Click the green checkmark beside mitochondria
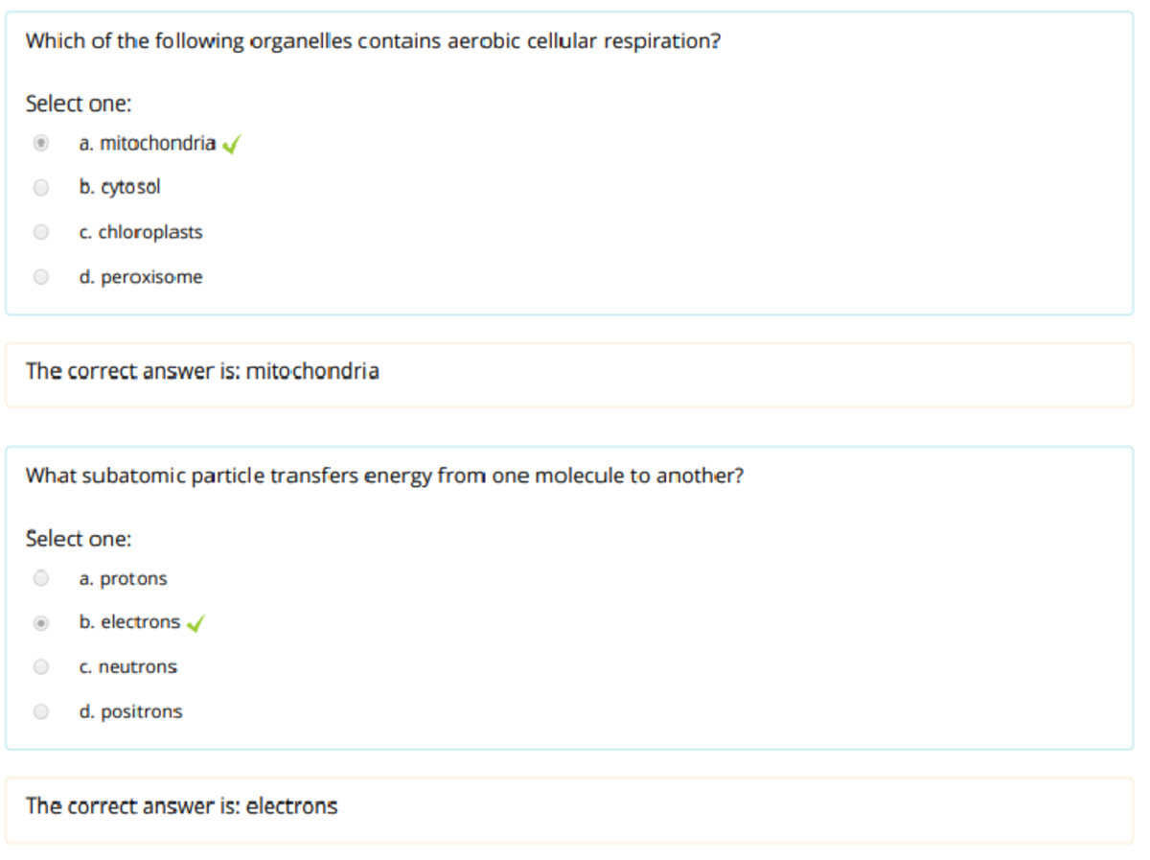 229,142
